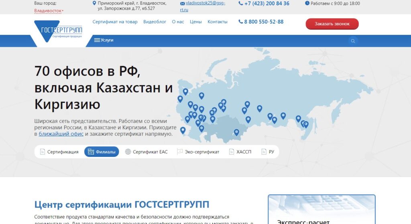The width and height of the screenshot is (411, 224).
Task: Select the РУ tab
Action: pyautogui.click(x=268, y=152)
